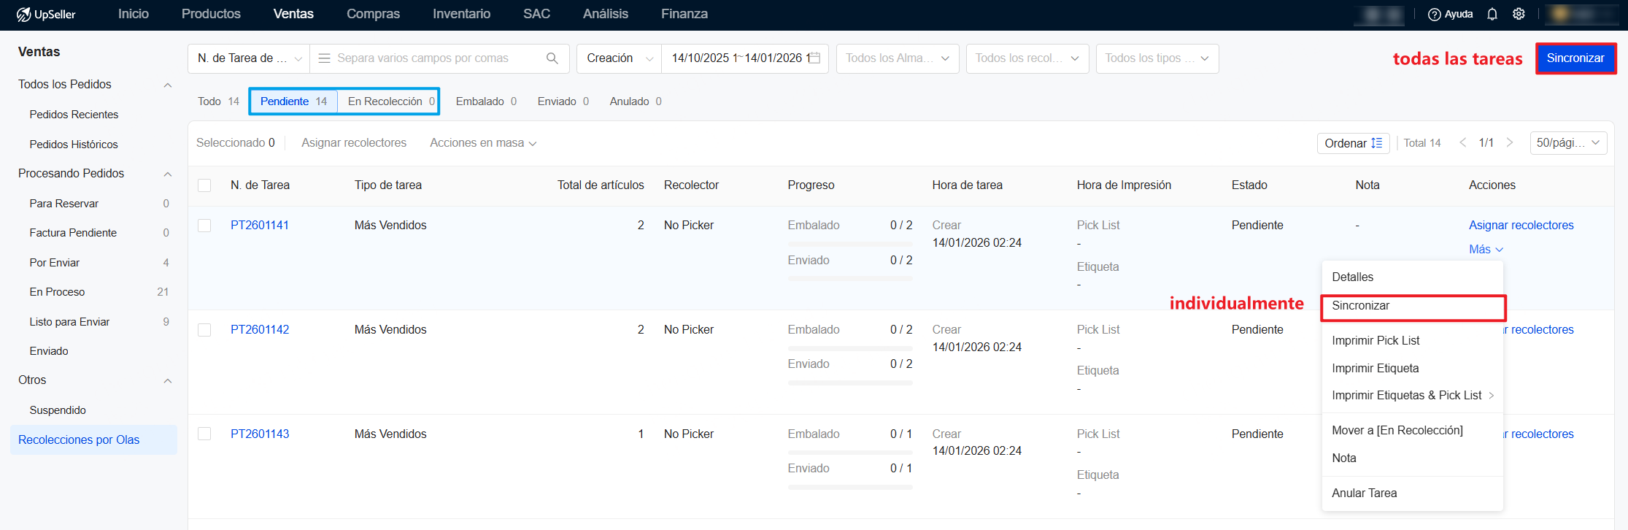Check the box for task PT2601142

tap(204, 330)
